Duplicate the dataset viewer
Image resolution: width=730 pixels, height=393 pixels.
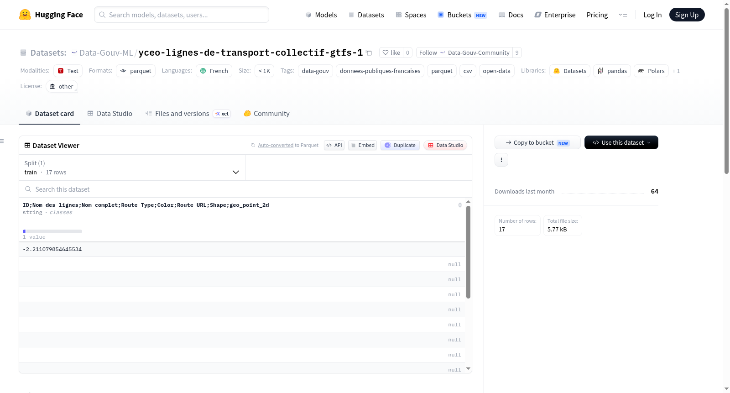click(400, 145)
